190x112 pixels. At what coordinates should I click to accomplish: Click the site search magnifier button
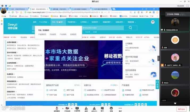coord(130,28)
